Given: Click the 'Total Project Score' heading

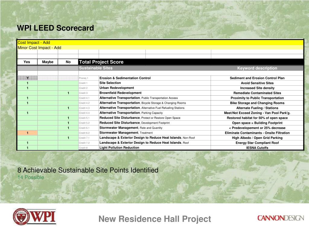Looking at the screenshot, I should (x=101, y=62).
